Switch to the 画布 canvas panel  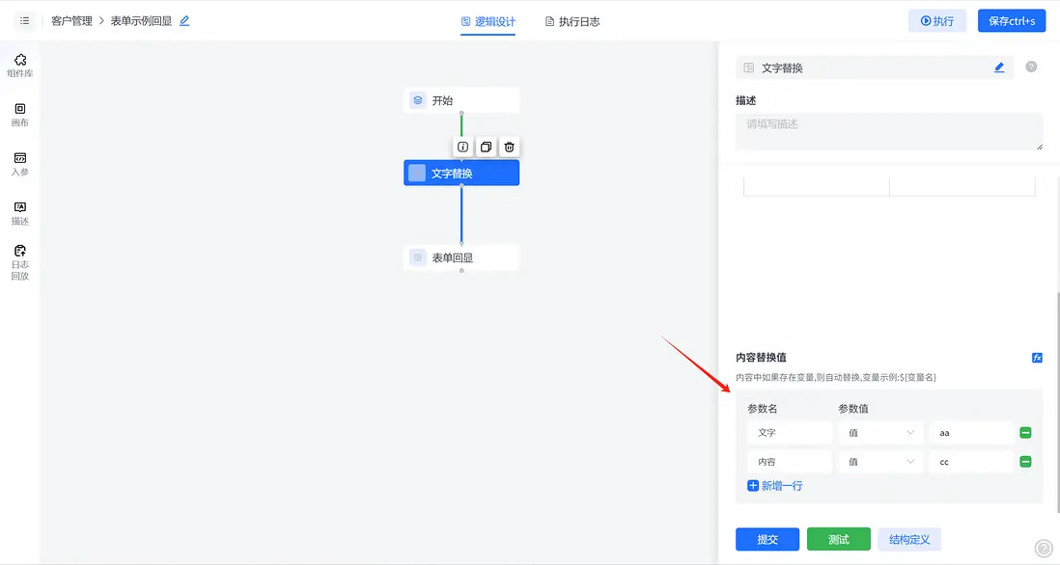tap(19, 115)
